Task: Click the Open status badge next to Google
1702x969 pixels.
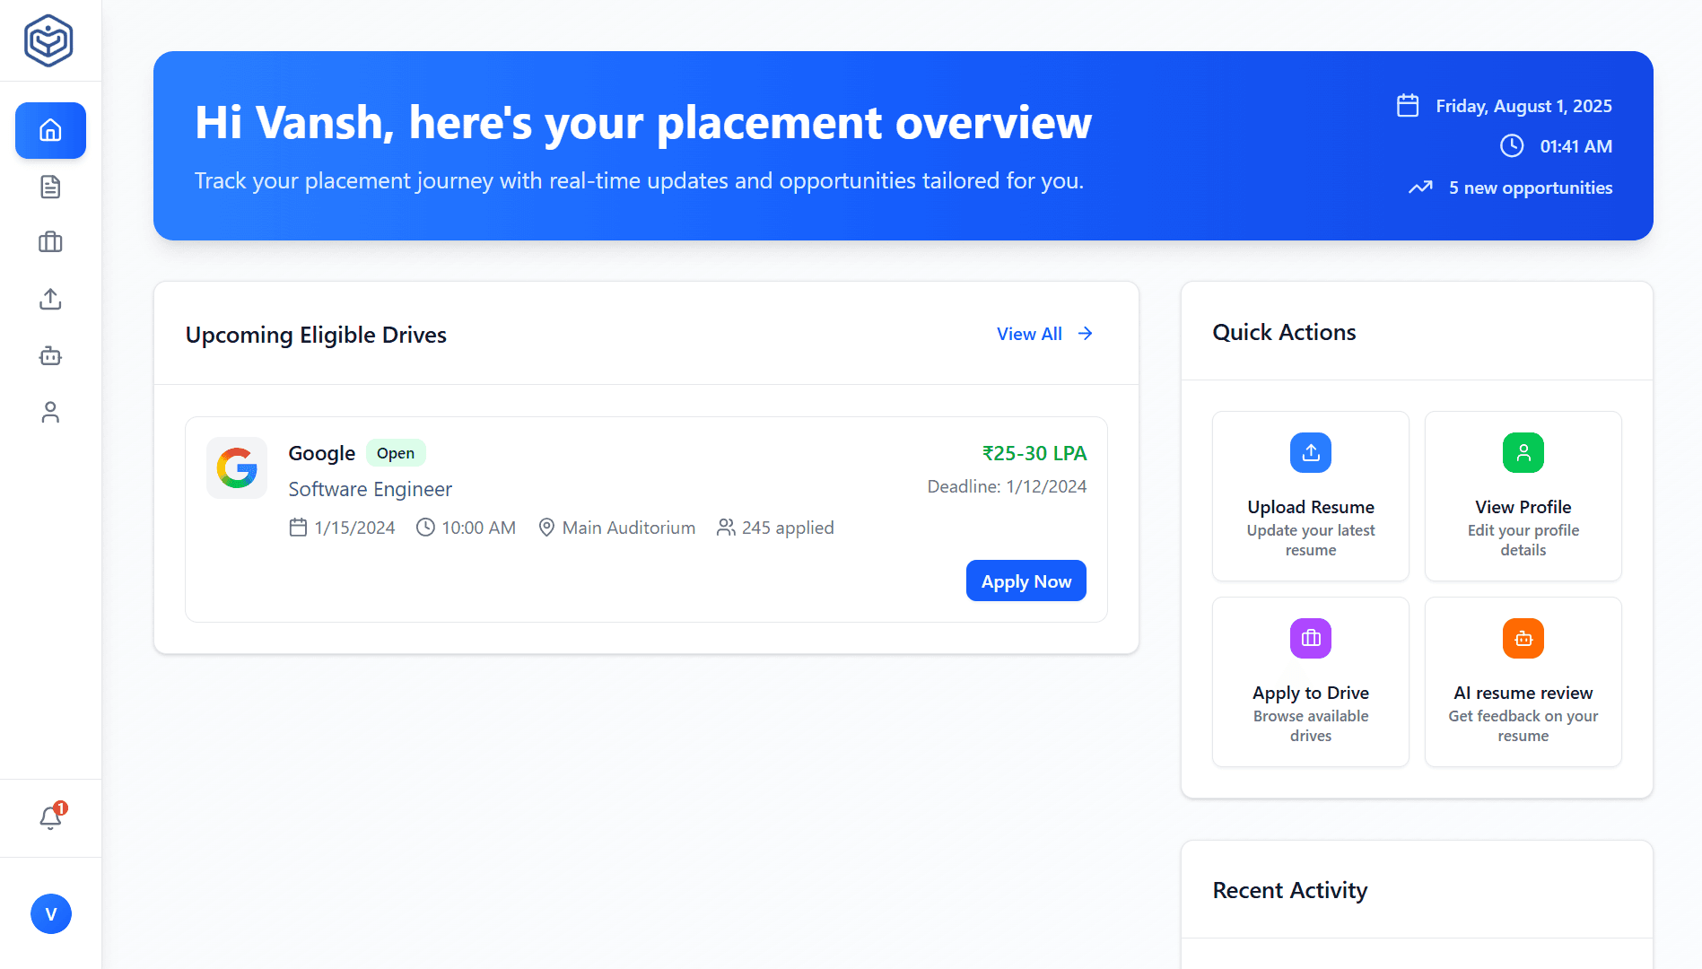Action: (396, 453)
